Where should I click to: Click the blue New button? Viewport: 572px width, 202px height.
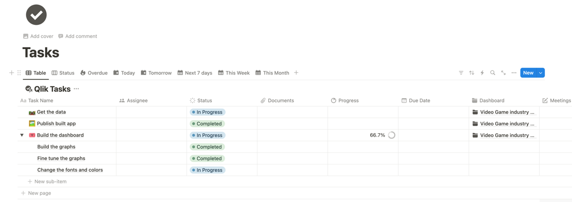click(x=528, y=73)
